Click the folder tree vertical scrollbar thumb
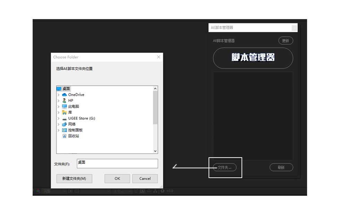347x218 pixels. 155,108
